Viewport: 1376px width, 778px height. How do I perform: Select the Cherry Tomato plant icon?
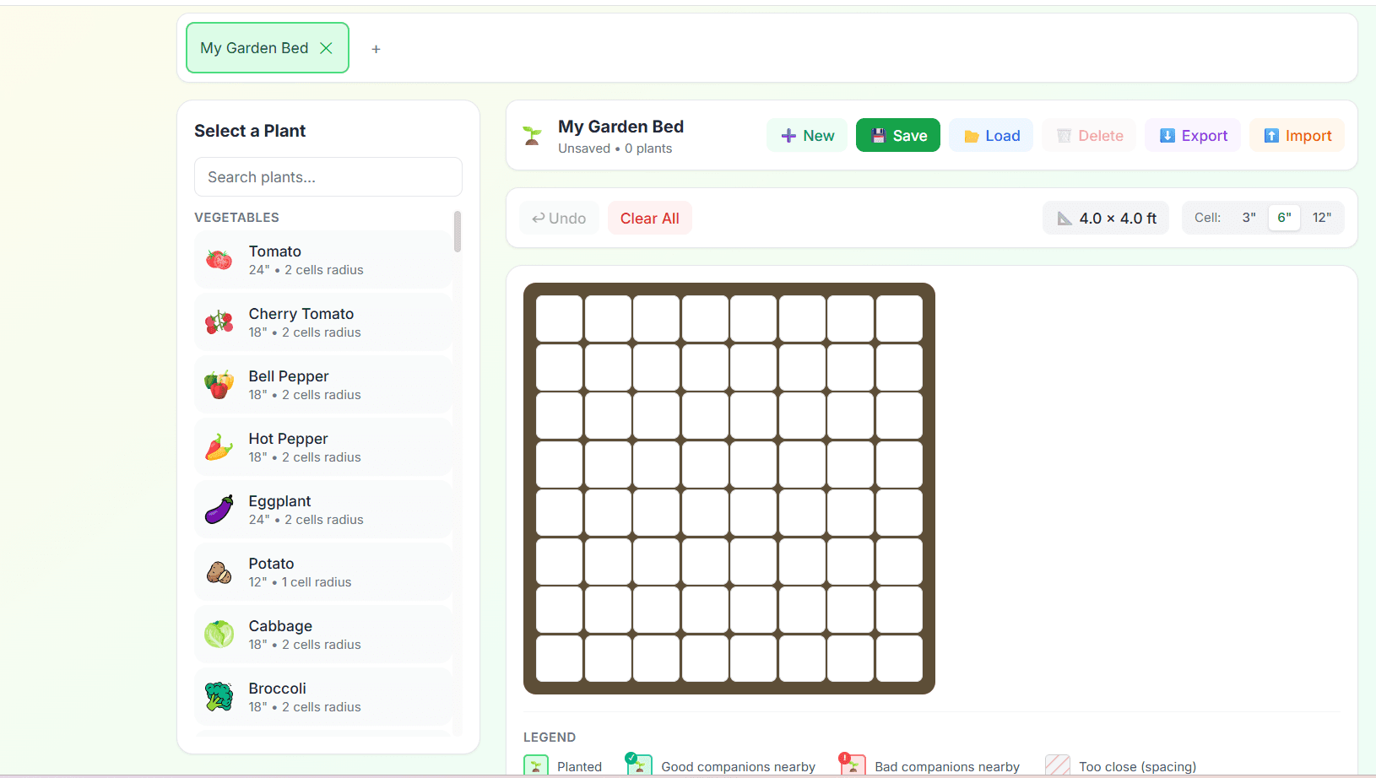coord(219,321)
